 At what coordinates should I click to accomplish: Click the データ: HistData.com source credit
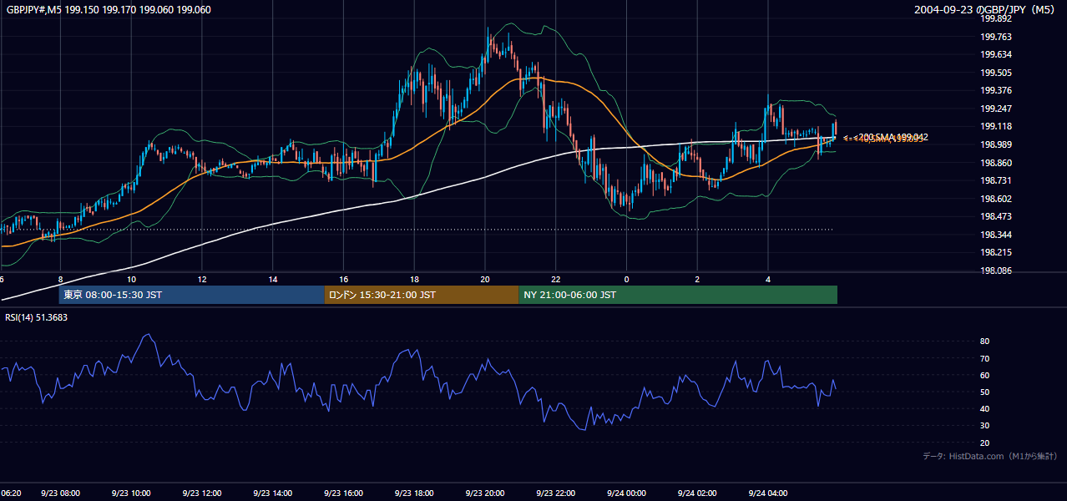[x=990, y=456]
